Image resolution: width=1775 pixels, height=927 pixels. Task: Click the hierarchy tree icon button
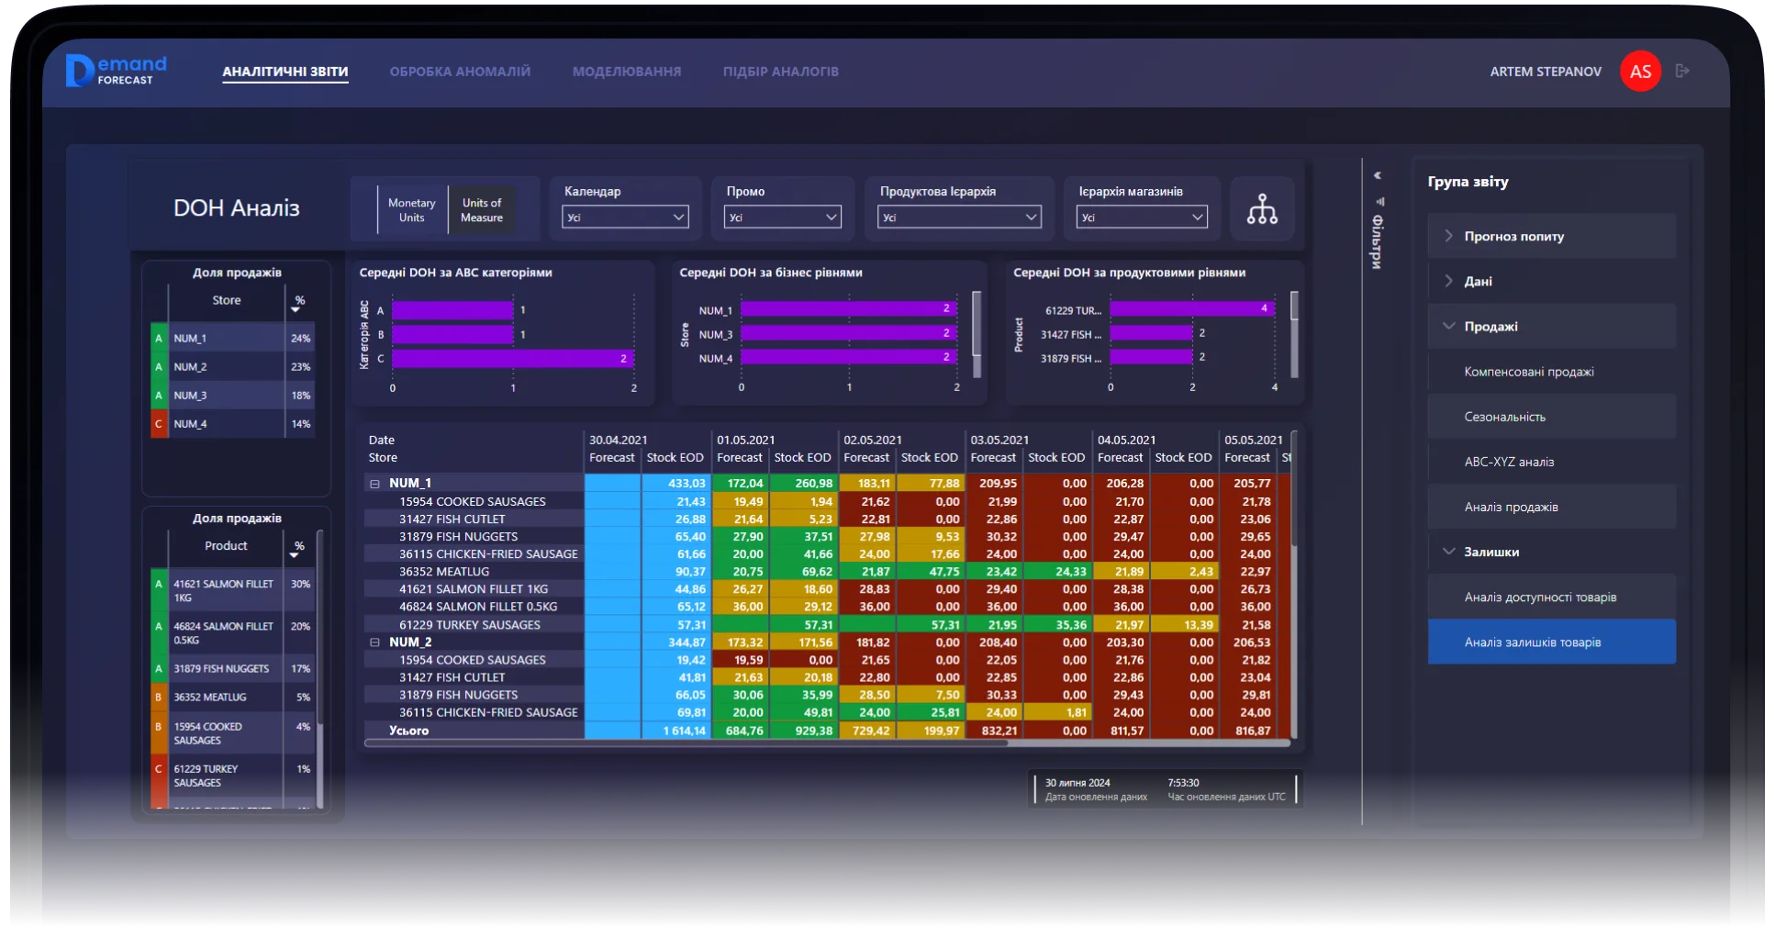tap(1262, 209)
